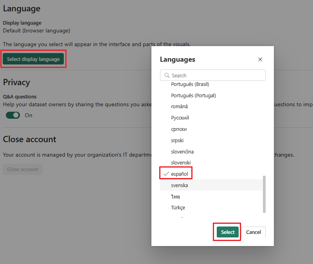313x264 pixels.
Task: Cancel the language selection
Action: pyautogui.click(x=253, y=232)
